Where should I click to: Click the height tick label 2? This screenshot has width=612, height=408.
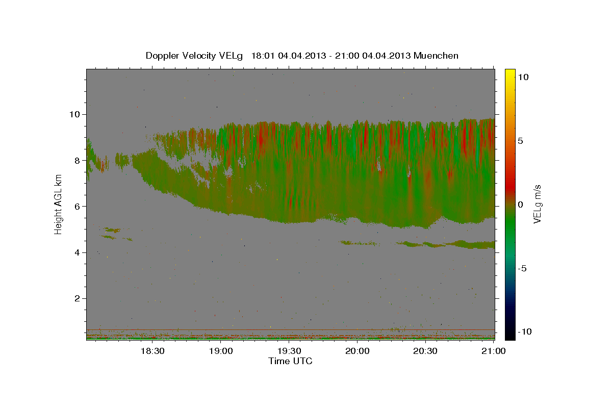coord(78,298)
